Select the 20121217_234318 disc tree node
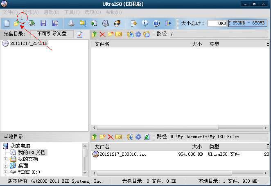Image resolution: width=271 pixels, height=186 pixels. 29,43
